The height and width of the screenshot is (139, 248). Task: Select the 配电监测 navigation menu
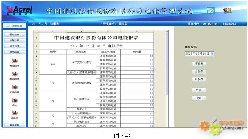(x=14, y=35)
